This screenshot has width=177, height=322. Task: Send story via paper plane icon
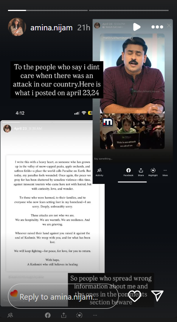coord(157,296)
